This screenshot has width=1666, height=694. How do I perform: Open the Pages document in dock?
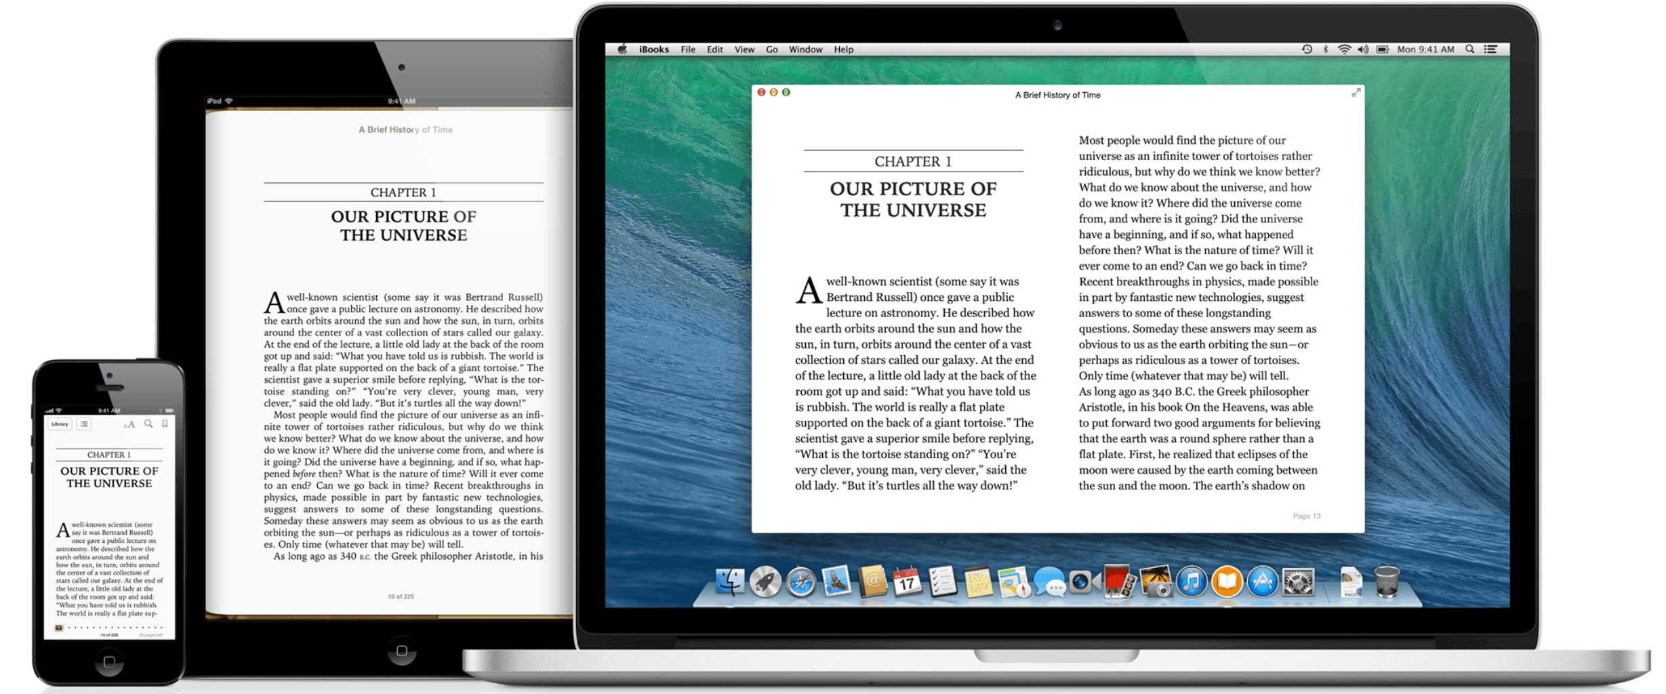[1351, 582]
